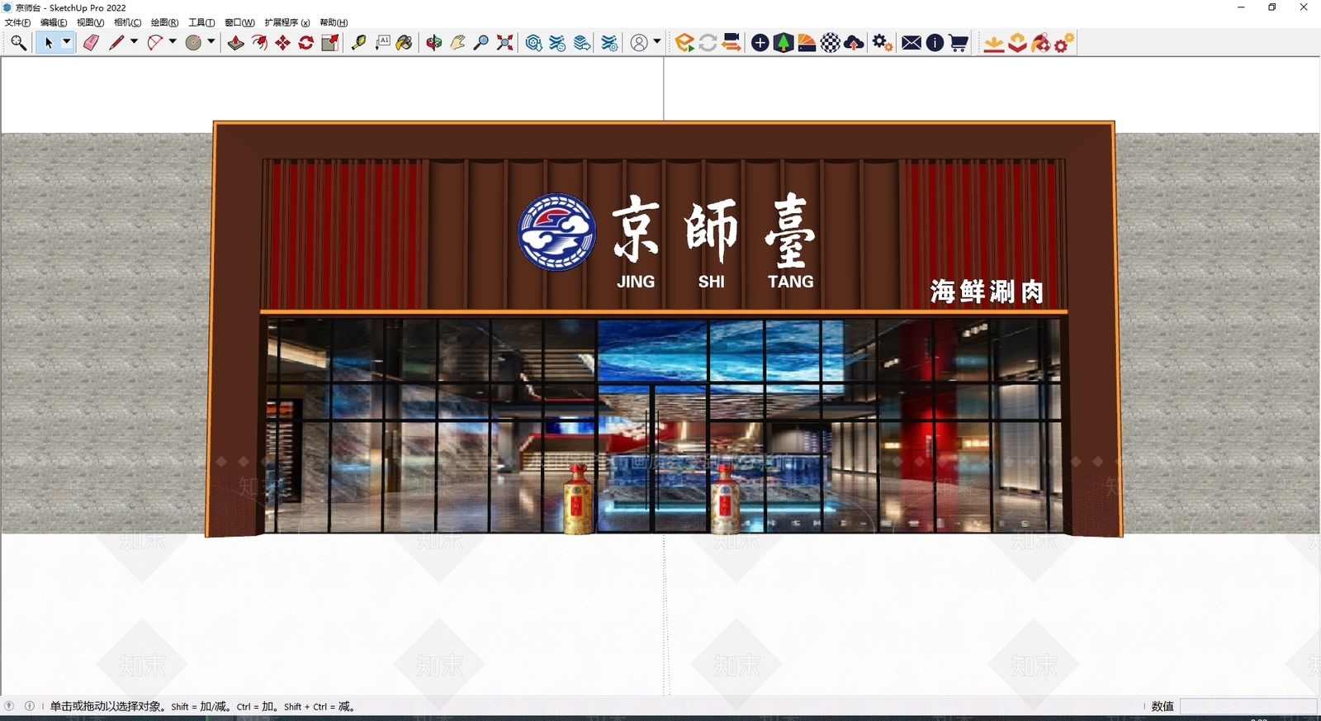Expand the Select tool dropdown arrow

67,43
